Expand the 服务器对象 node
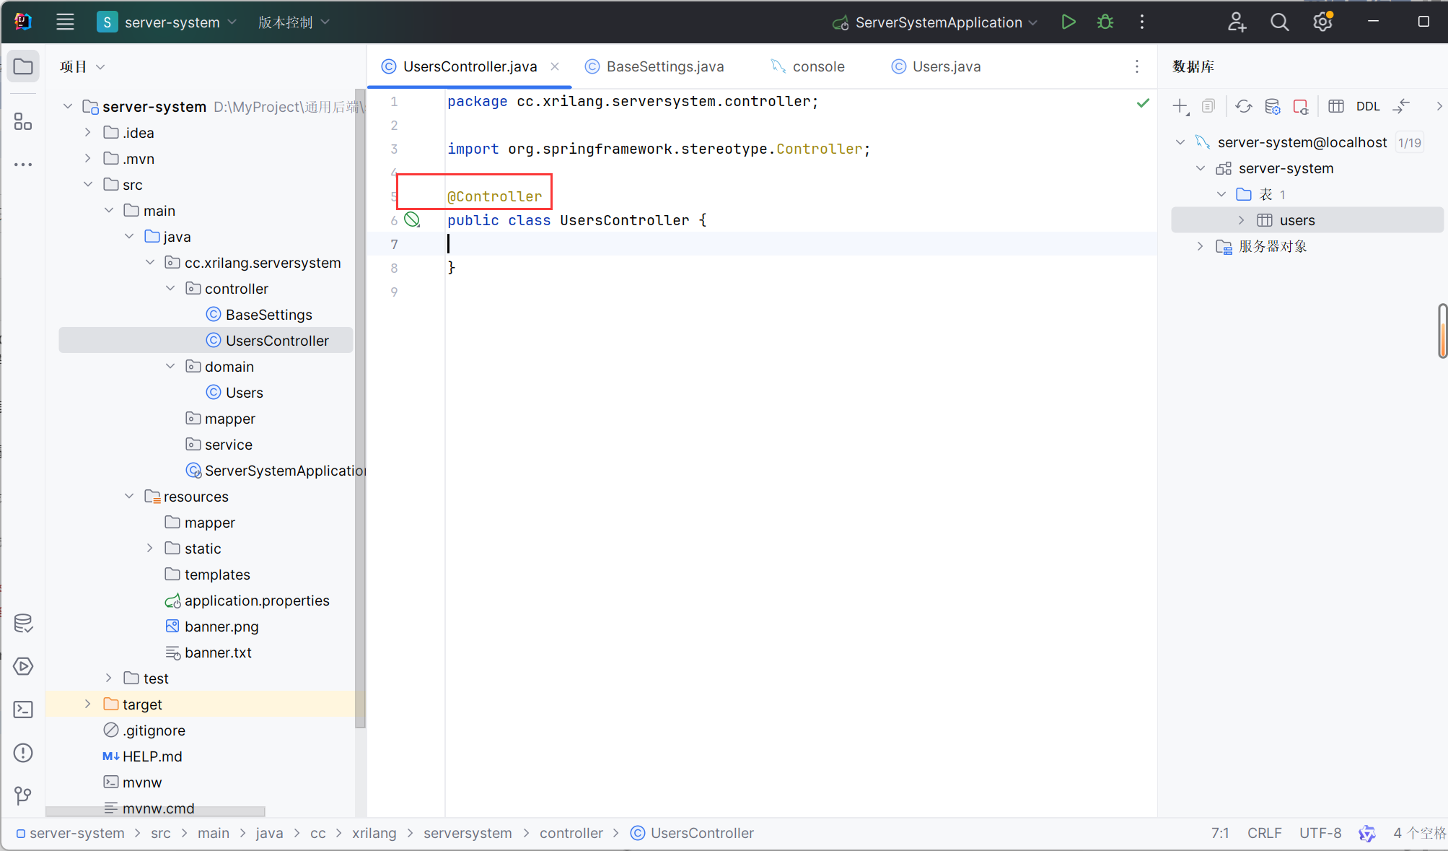Image resolution: width=1448 pixels, height=851 pixels. [1201, 246]
